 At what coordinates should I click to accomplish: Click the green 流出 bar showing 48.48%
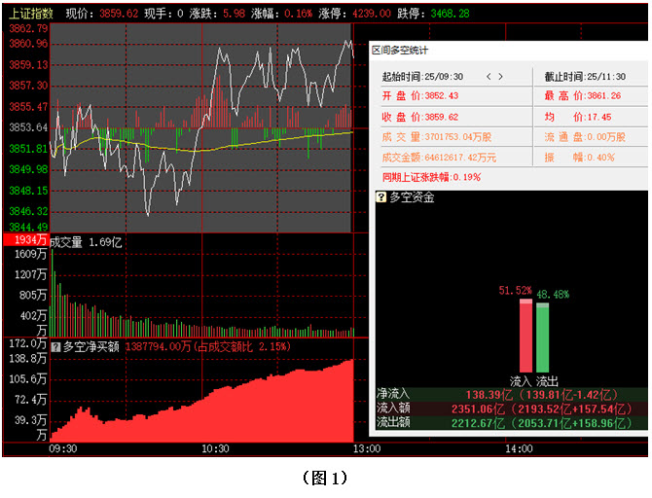tap(542, 338)
